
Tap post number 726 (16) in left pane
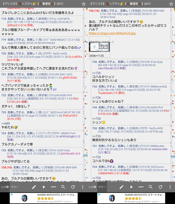click(x=7, y=167)
